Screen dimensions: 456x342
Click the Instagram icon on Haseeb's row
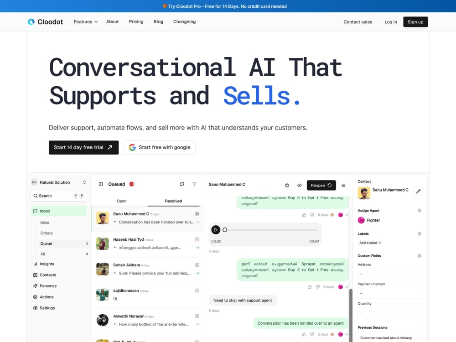pos(197,239)
